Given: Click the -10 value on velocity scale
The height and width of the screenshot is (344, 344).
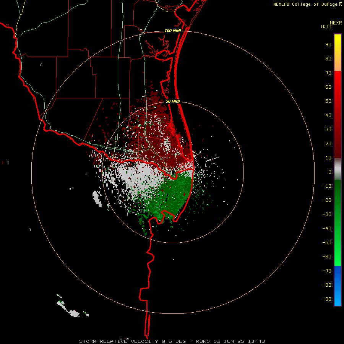Looking at the screenshot, I should coord(327,186).
